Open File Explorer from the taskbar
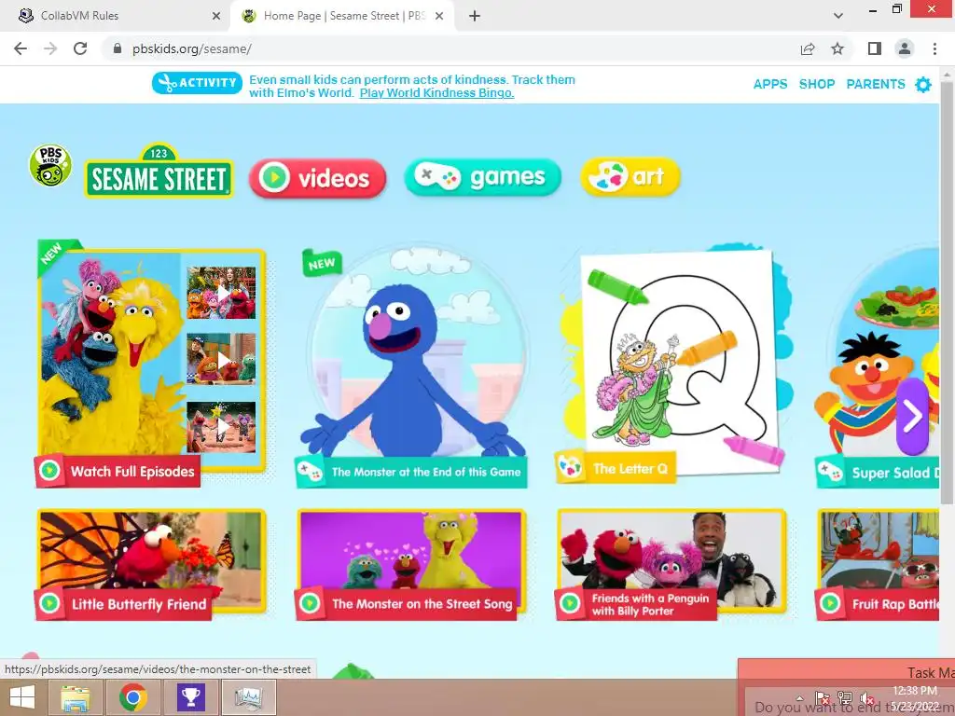 click(x=75, y=697)
